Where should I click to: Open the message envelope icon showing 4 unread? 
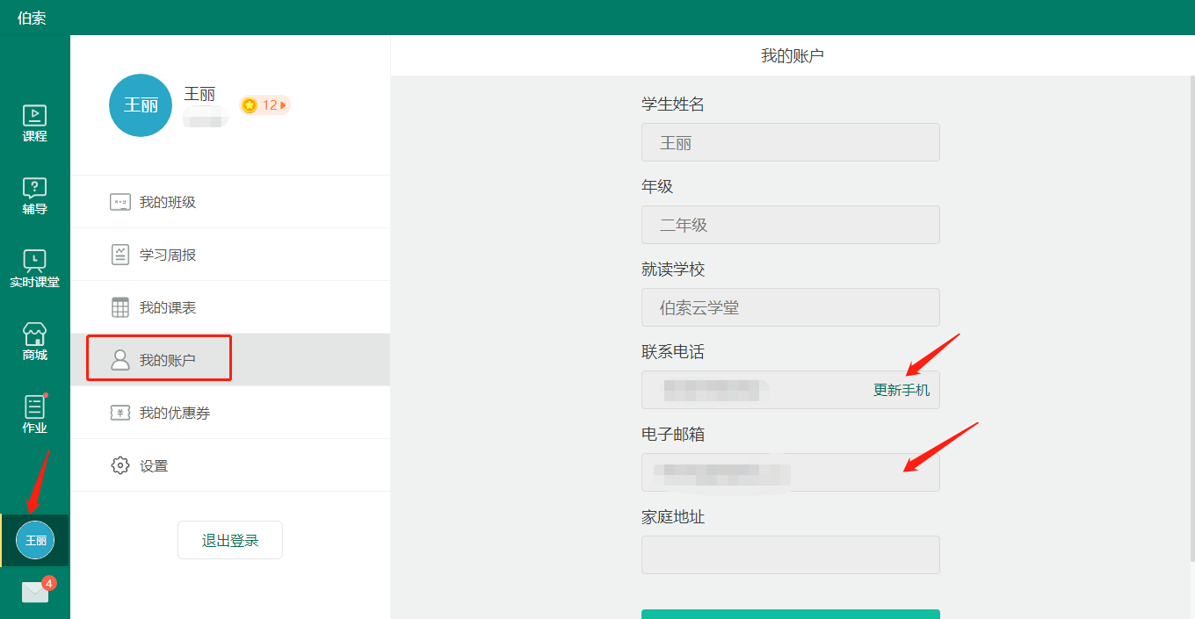point(33,592)
